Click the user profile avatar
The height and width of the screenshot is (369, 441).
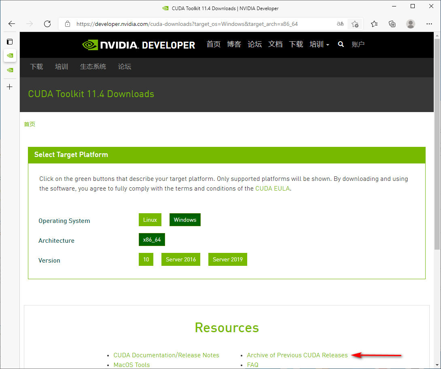point(411,24)
